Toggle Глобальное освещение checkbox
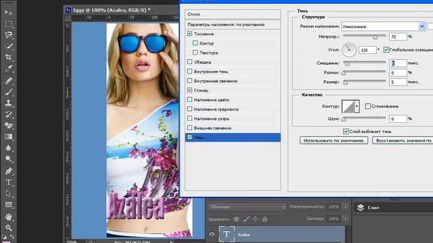The image size is (433, 243). click(x=386, y=49)
